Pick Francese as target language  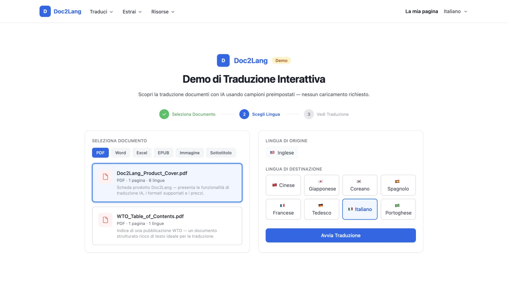(283, 209)
